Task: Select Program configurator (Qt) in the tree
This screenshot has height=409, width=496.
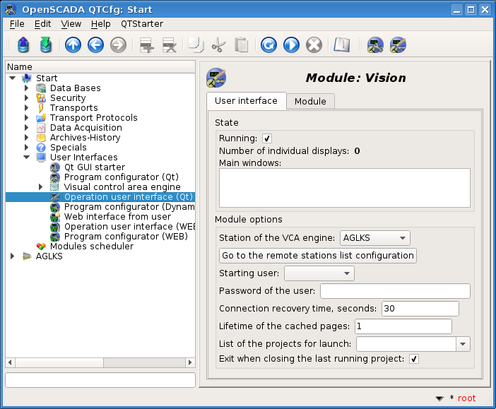Action: 122,177
